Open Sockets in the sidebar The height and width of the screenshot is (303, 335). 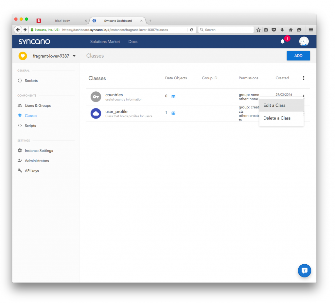click(31, 81)
